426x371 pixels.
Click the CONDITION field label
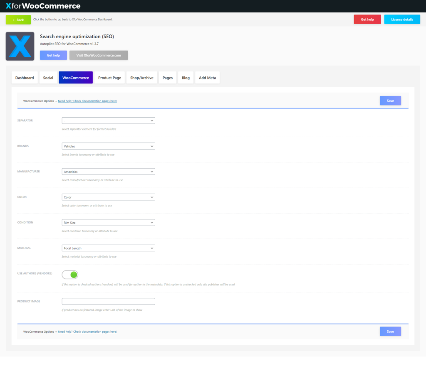pyautogui.click(x=25, y=223)
